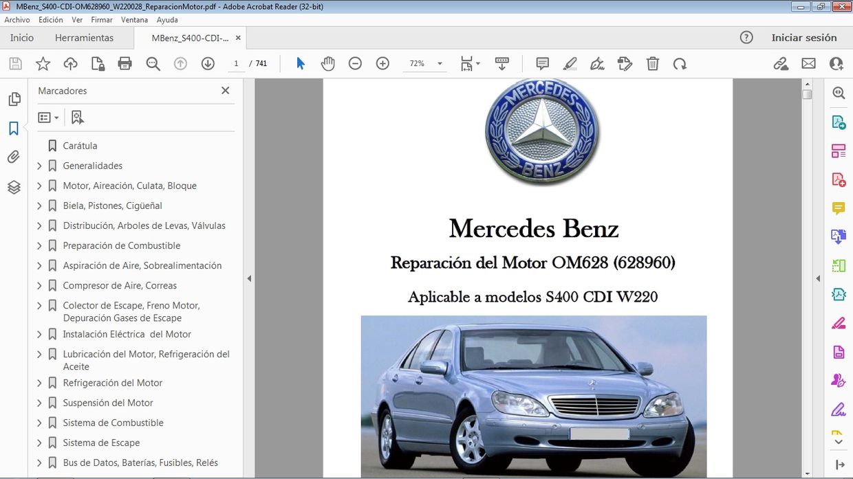Open the attachments panel (paperclip icon)
Screen dimensions: 853x479
coord(14,157)
